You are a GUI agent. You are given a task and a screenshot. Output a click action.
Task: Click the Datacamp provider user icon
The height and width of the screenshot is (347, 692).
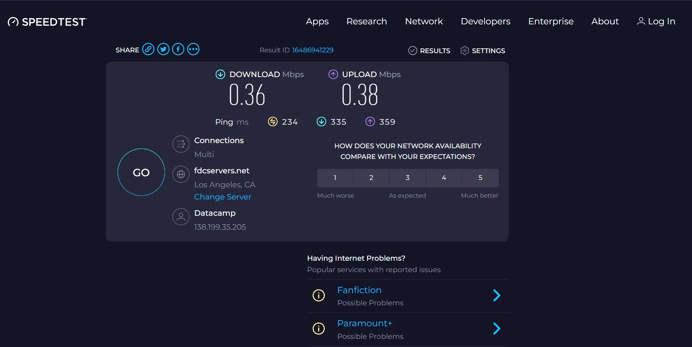coord(181,216)
